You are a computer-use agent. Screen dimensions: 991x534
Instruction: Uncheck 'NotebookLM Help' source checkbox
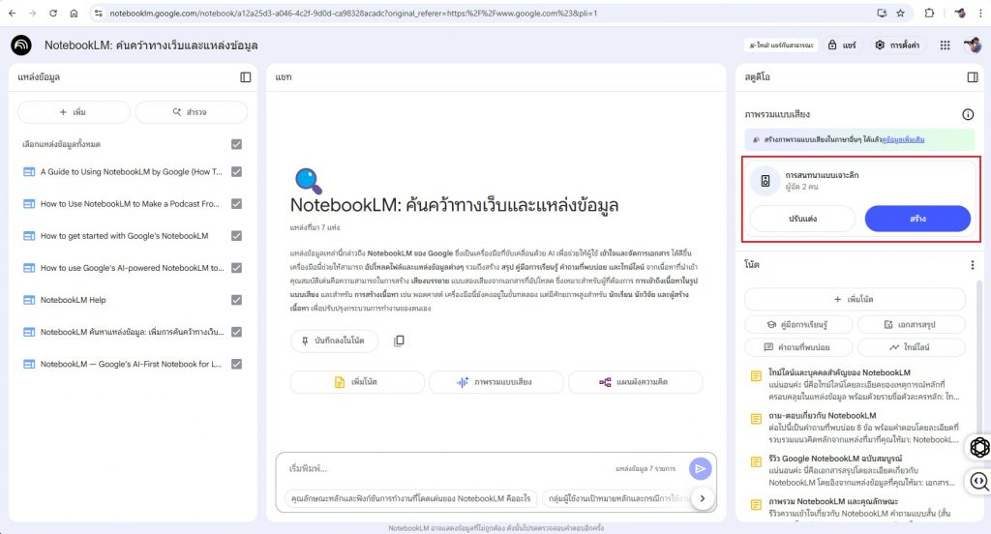[x=236, y=300]
